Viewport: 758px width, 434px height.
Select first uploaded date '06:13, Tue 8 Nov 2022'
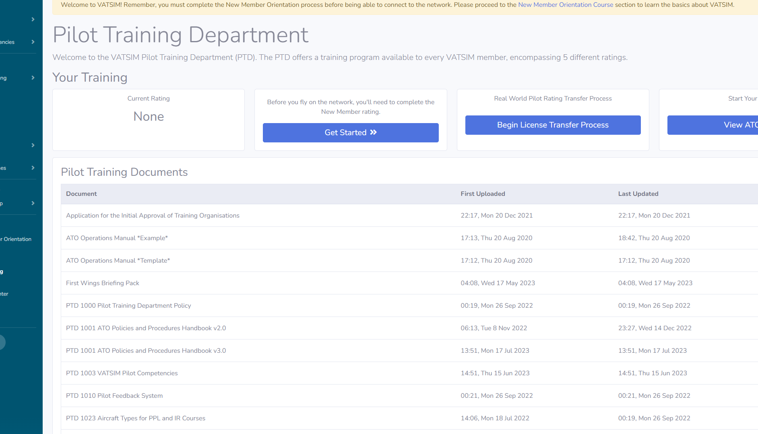coord(494,328)
